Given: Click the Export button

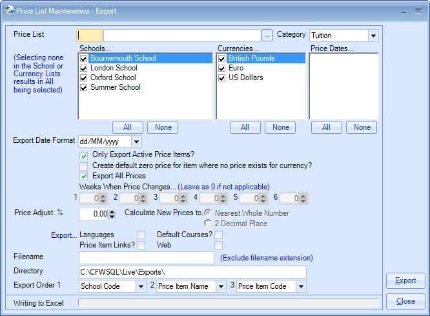Looking at the screenshot, I should click(x=405, y=281).
